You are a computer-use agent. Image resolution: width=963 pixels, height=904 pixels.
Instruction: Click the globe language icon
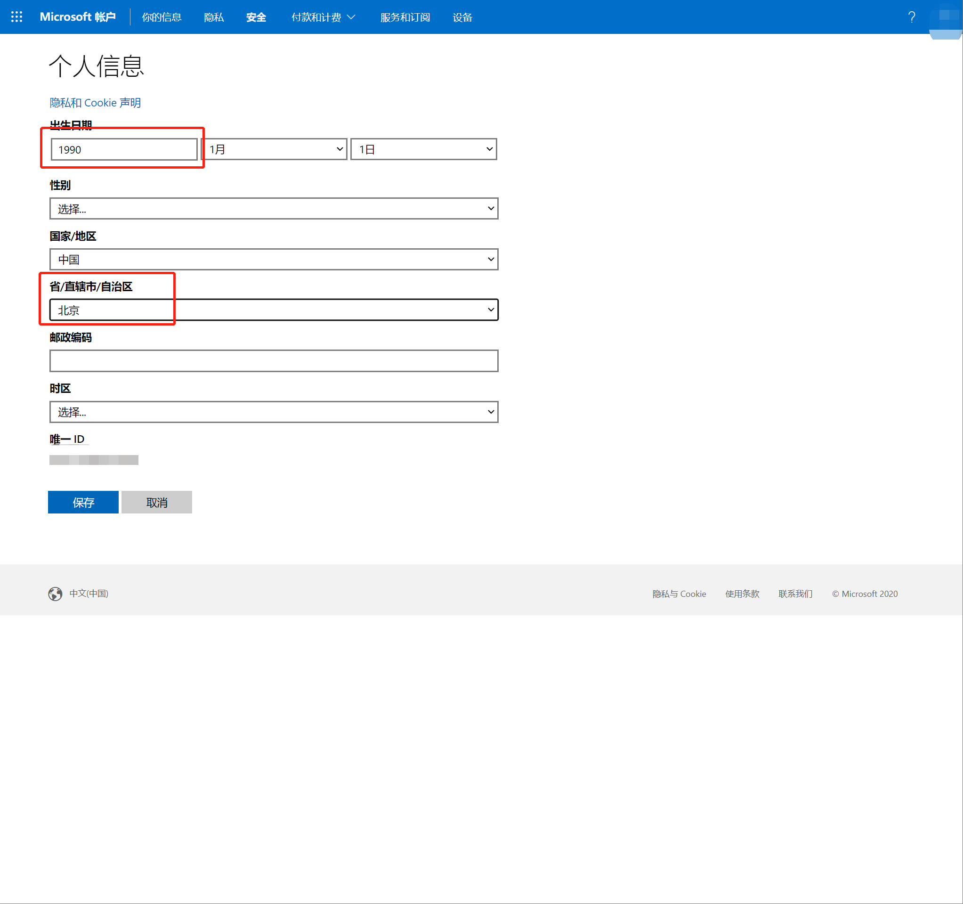(55, 594)
